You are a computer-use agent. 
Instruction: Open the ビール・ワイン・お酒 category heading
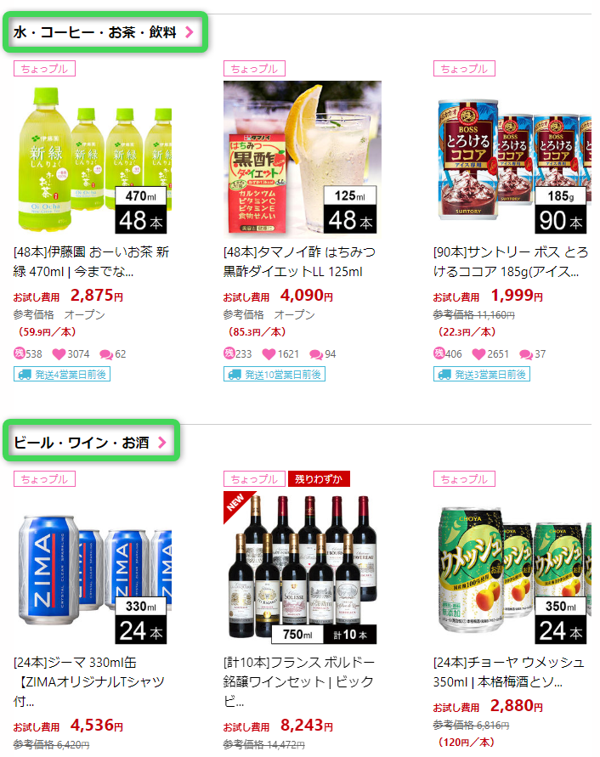coord(81,443)
